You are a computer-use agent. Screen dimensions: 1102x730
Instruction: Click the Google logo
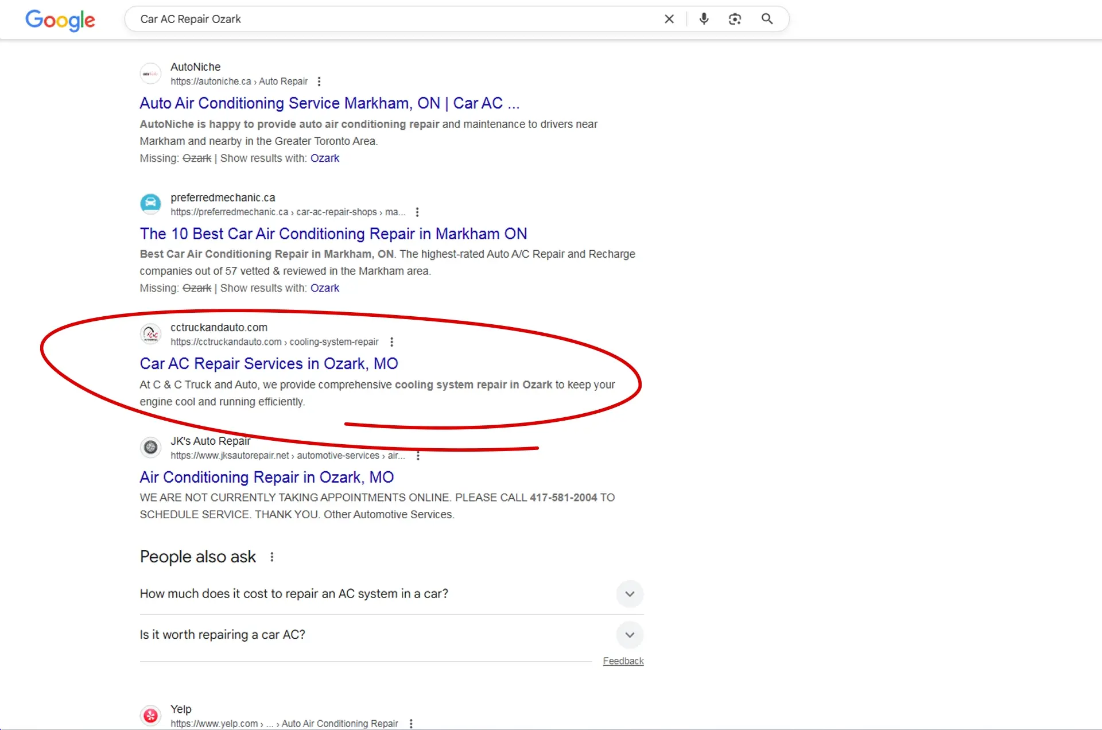pos(60,20)
